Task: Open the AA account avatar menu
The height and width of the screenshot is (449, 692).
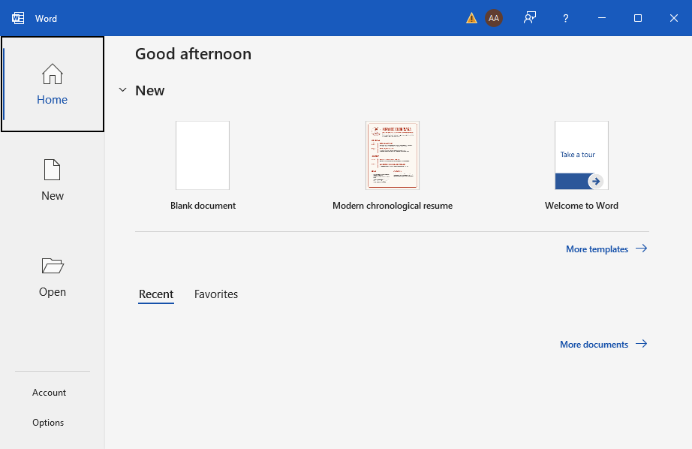Action: [x=494, y=17]
